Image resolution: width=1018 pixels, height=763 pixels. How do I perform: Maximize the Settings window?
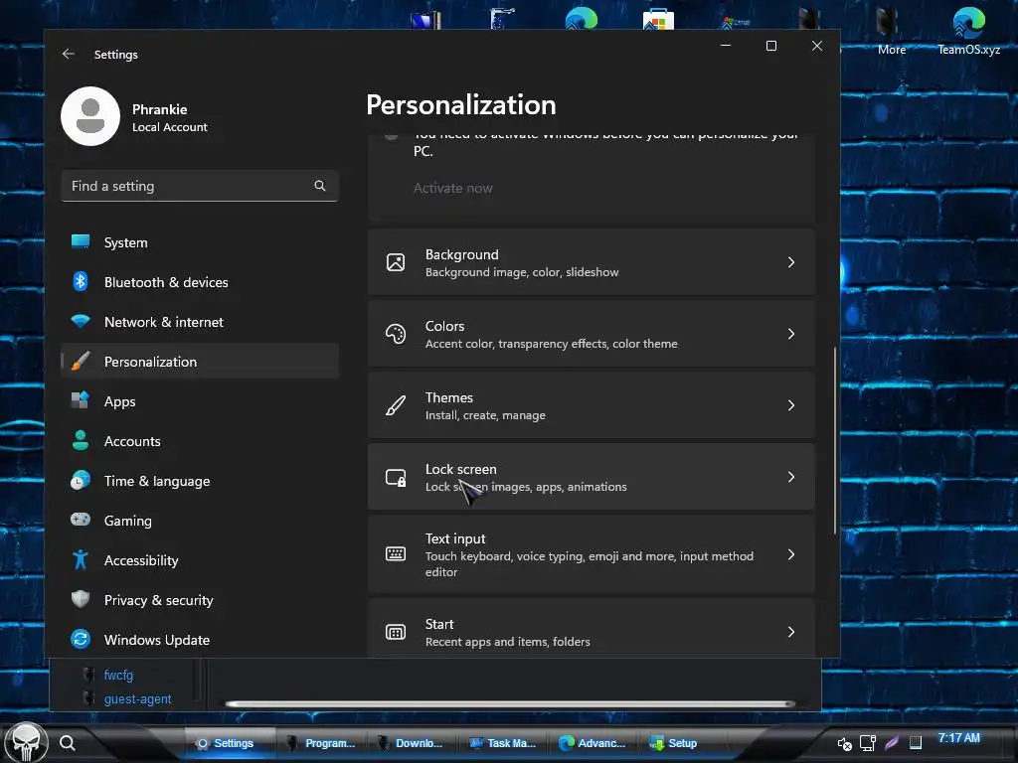(771, 46)
